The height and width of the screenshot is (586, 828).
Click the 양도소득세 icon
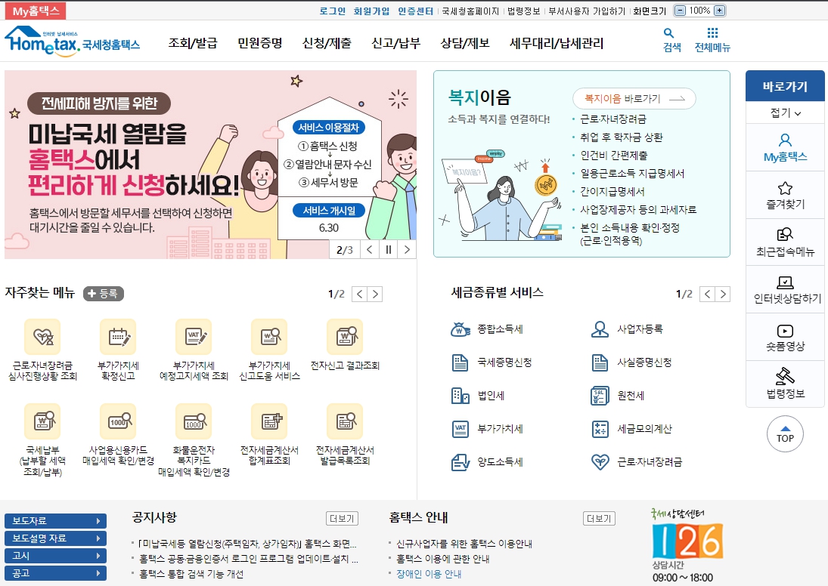tap(460, 462)
